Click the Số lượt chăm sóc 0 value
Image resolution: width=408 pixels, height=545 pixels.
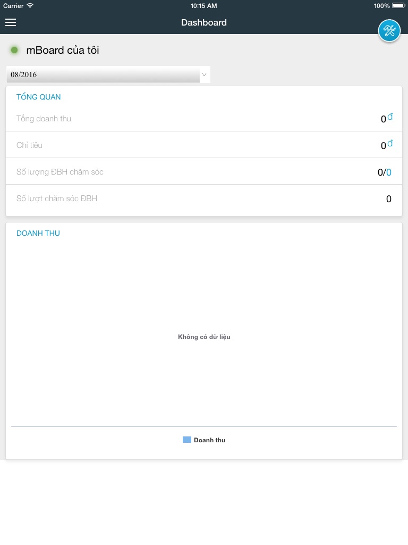(388, 199)
